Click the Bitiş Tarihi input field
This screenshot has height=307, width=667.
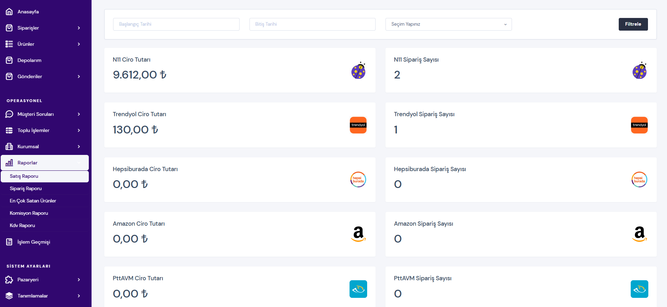coord(312,24)
